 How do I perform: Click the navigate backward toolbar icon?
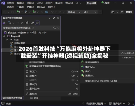click(x=5, y=12)
